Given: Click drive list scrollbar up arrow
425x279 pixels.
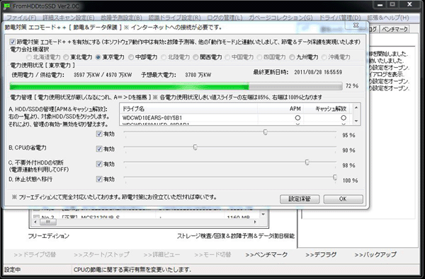Looking at the screenshot, I should [x=356, y=107].
